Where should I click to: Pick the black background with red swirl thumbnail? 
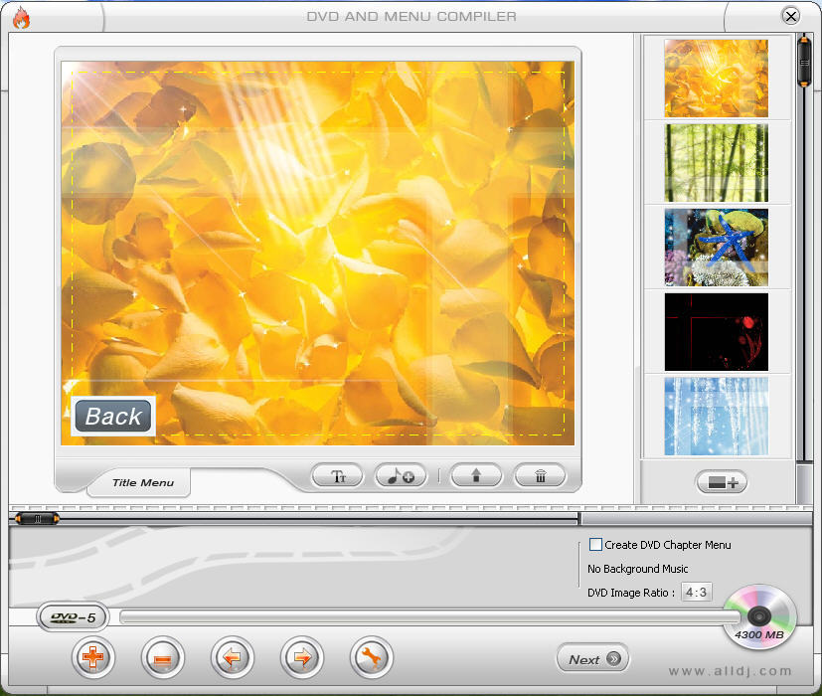pos(716,331)
